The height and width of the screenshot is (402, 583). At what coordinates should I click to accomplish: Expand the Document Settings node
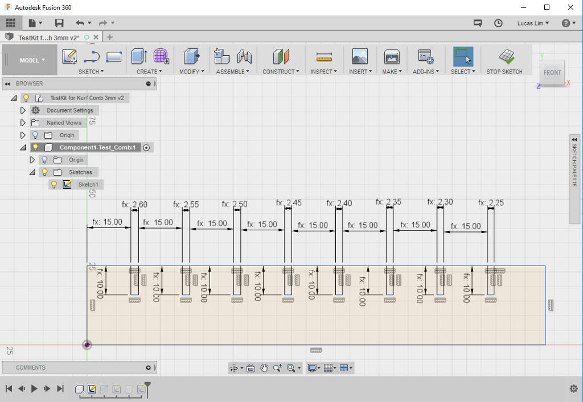click(x=23, y=110)
